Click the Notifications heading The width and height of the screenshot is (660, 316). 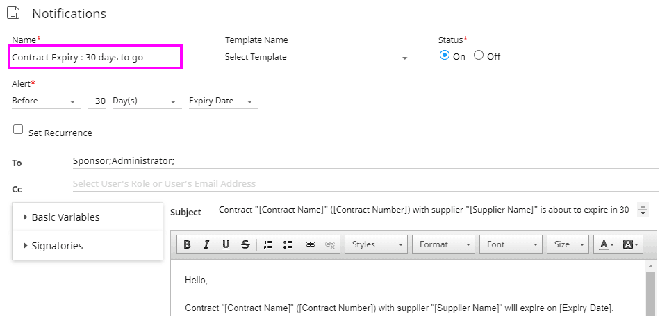point(69,13)
